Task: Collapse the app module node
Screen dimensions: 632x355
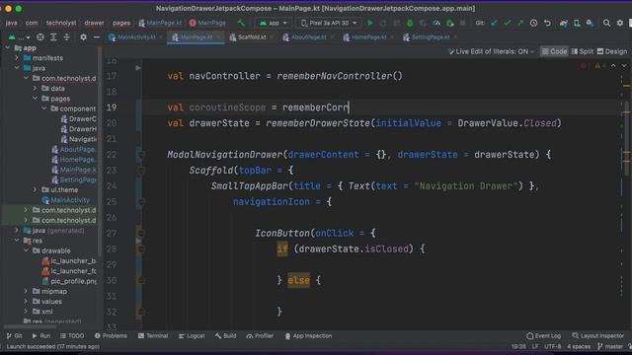Action: 8,47
